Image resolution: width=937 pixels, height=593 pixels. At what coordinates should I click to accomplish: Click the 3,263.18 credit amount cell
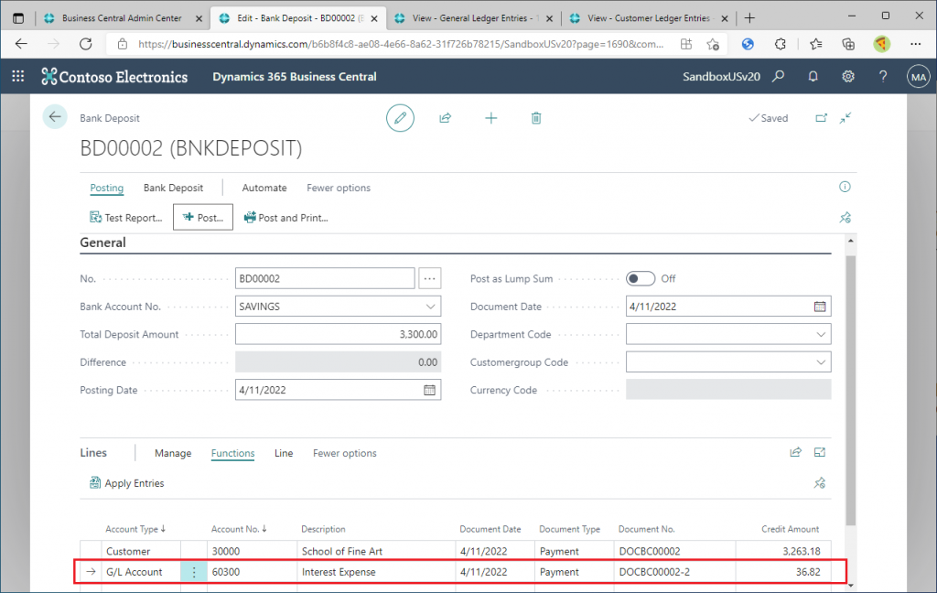click(783, 551)
